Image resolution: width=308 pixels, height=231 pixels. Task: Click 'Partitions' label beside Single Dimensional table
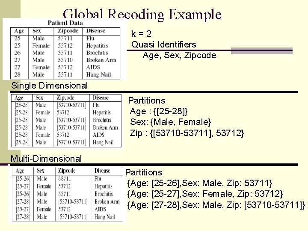click(x=147, y=101)
